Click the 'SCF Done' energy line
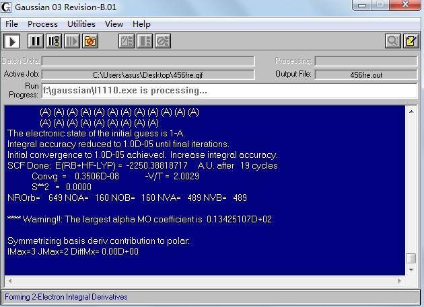424x307 pixels. (x=143, y=165)
